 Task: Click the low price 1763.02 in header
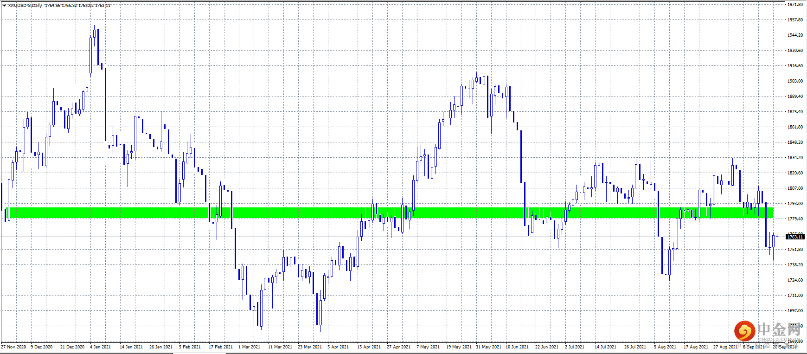pyautogui.click(x=86, y=6)
